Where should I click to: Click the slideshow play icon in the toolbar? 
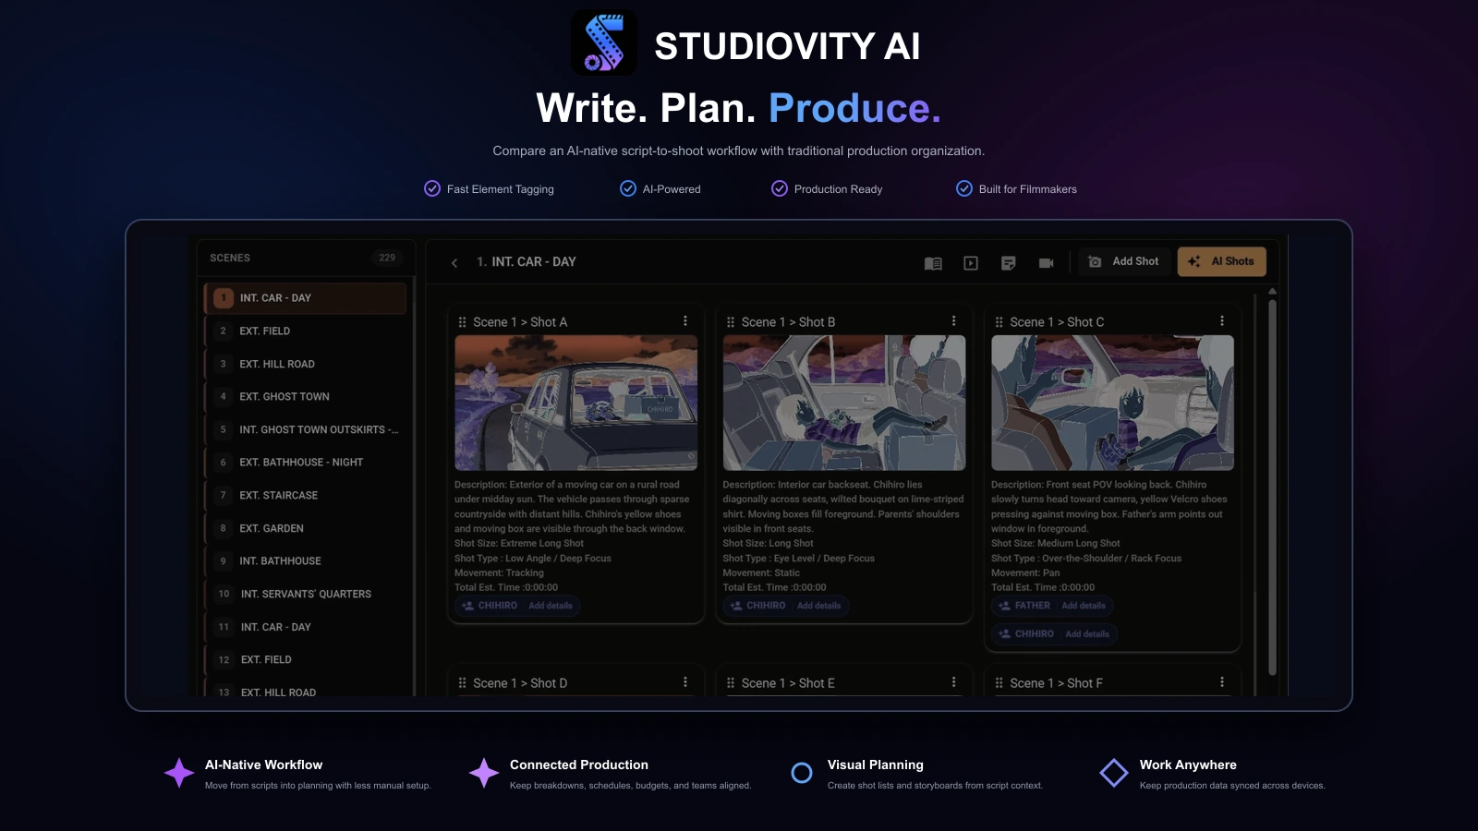(x=971, y=263)
